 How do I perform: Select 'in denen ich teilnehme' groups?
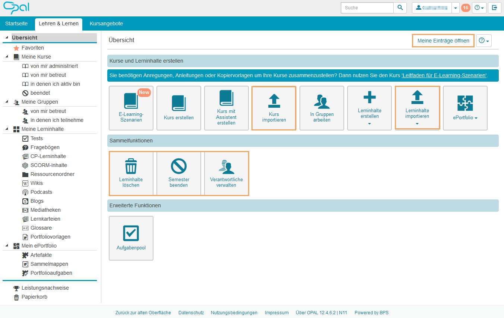(53, 120)
